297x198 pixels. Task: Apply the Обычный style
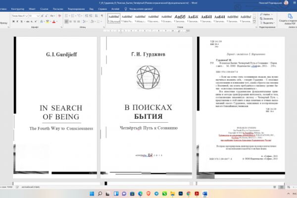tap(114, 18)
